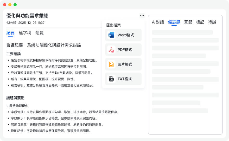229x141 pixels.
Task: Open the 章節 tab
Action: pyautogui.click(x=188, y=22)
